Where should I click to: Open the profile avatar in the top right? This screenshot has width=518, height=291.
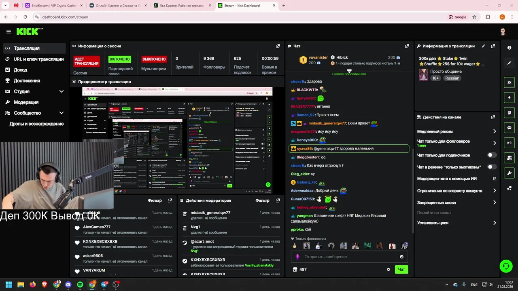[x=503, y=32]
